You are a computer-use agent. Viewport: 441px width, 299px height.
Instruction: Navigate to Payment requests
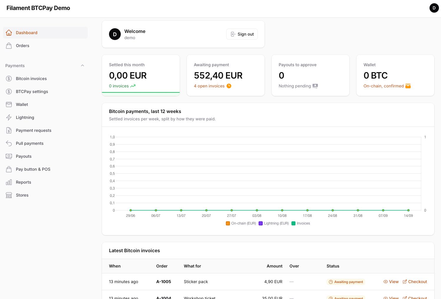[x=45, y=130]
